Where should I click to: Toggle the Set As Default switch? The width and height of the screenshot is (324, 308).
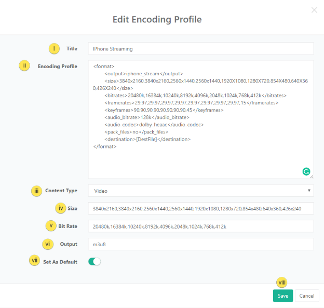[95, 261]
